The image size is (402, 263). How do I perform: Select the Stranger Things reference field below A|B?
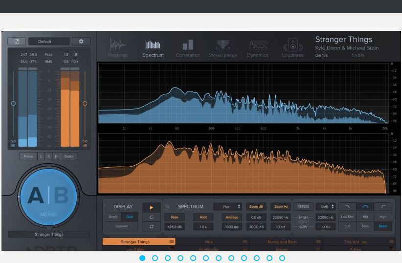click(49, 234)
